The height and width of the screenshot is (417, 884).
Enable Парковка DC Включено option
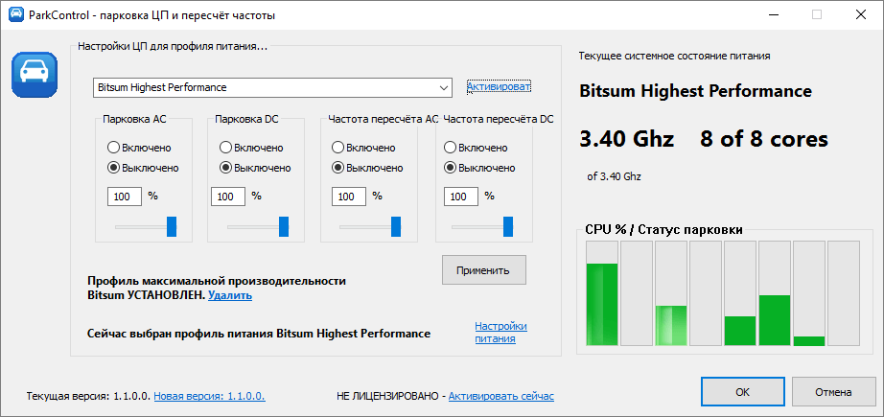[x=251, y=148]
